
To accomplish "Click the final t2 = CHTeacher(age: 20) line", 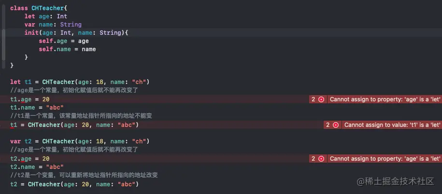I will pyautogui.click(x=74, y=184).
